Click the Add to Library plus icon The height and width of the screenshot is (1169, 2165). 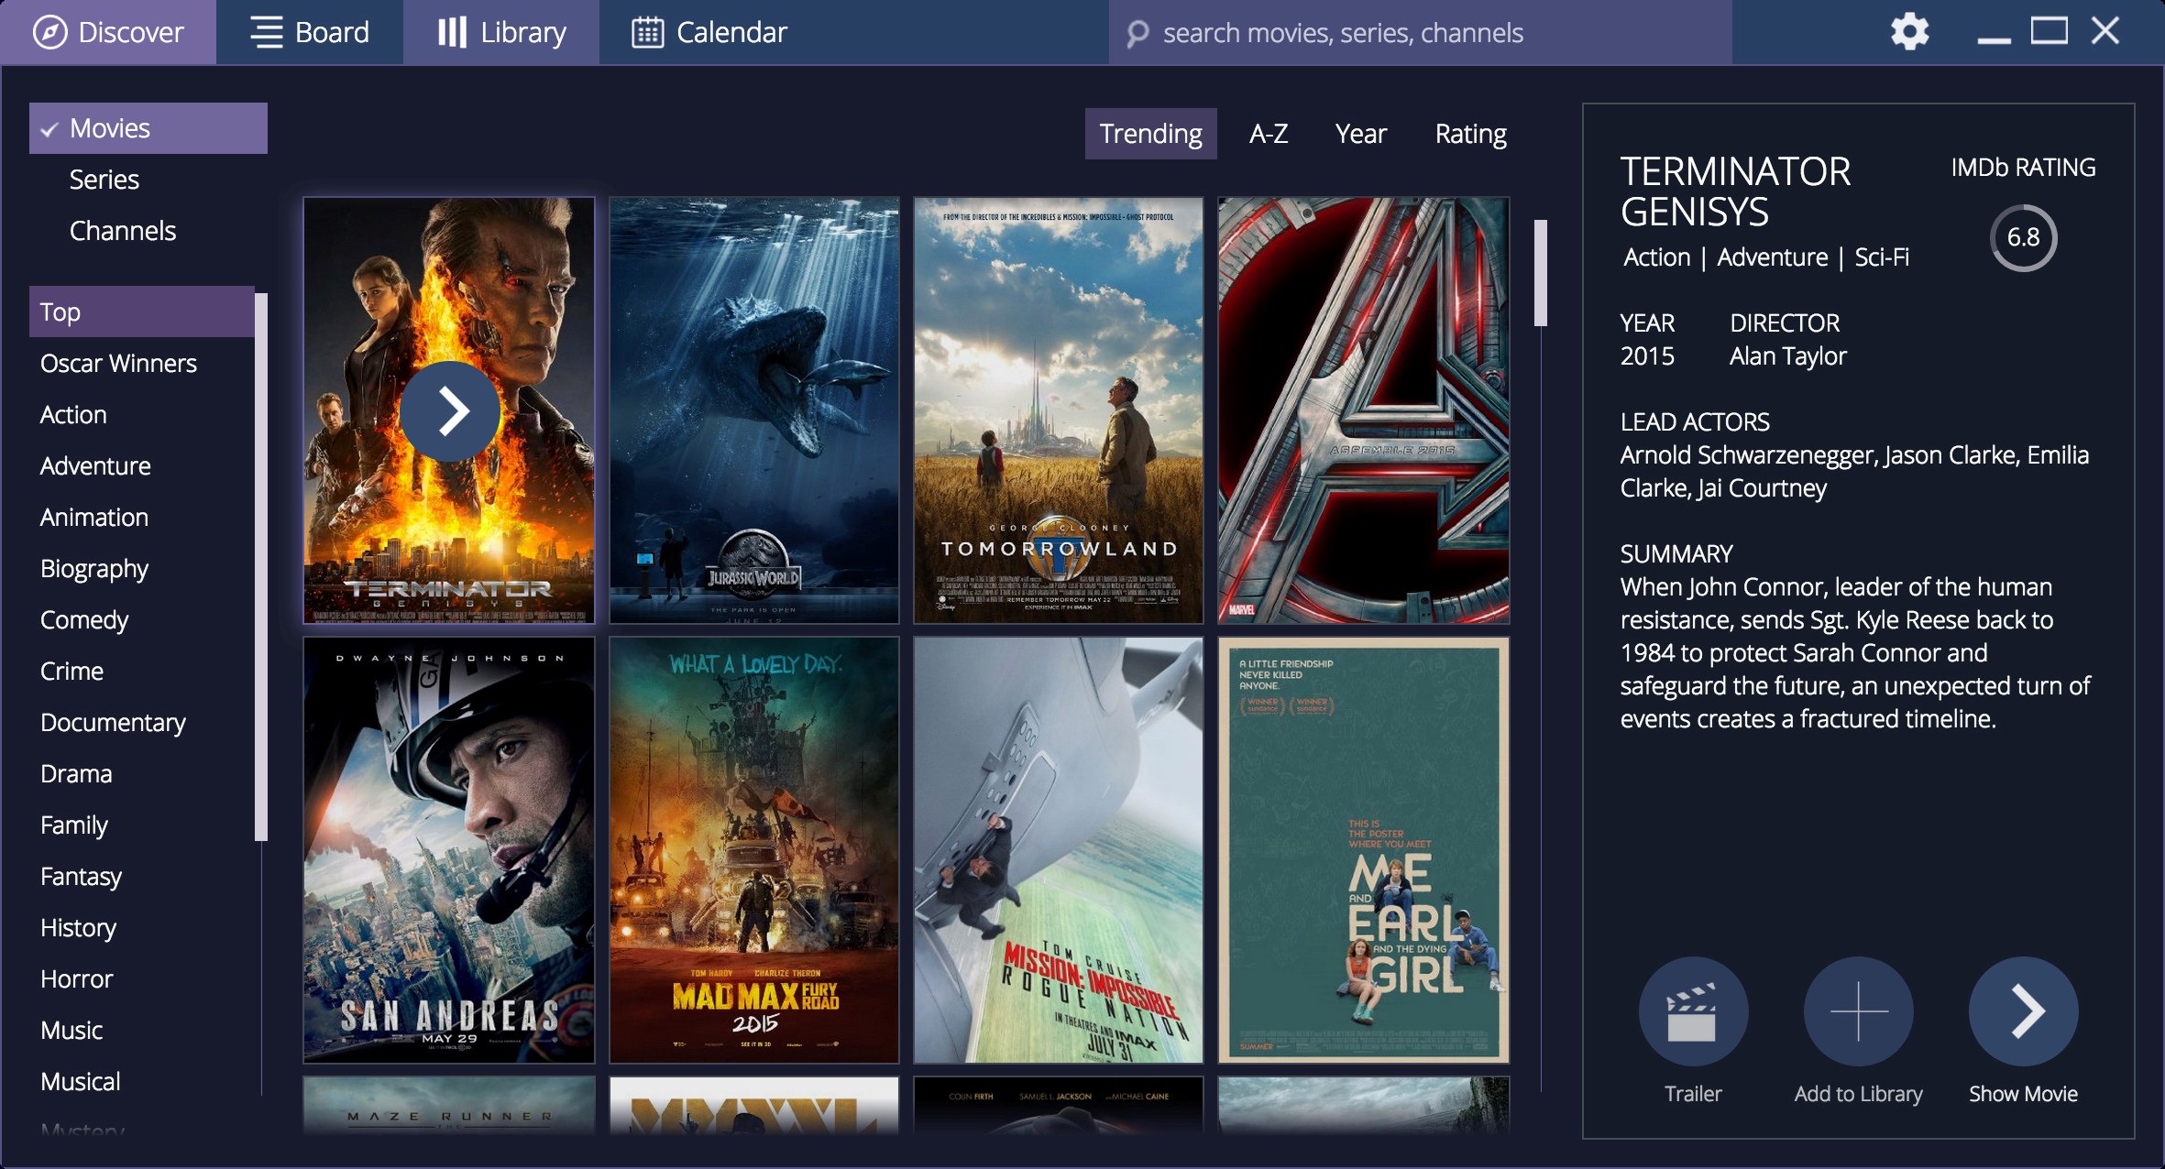tap(1858, 1011)
